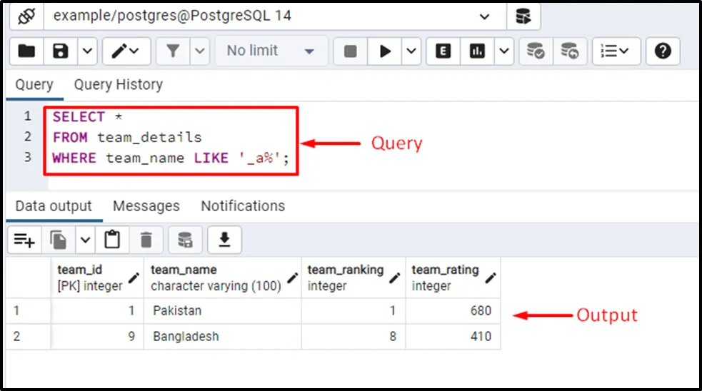Screen dimensions: 702x391
Task: Run the query with the Execute button
Action: (386, 51)
